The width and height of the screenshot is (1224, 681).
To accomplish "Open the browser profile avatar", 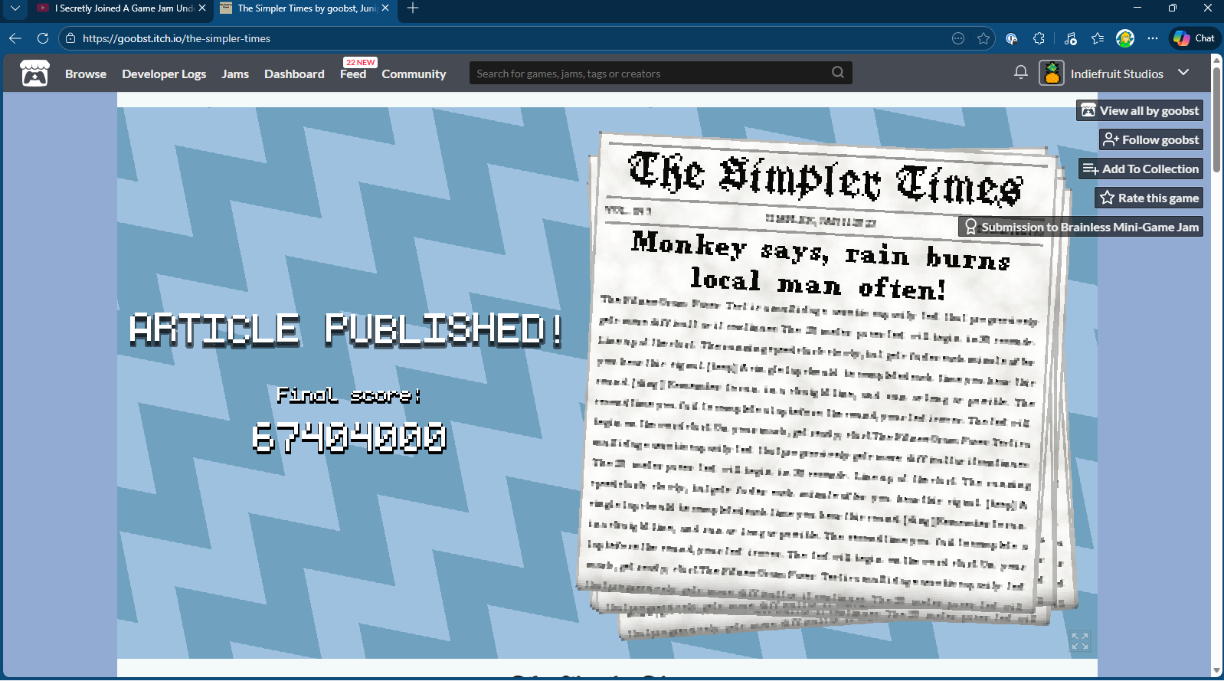I will click(1125, 38).
